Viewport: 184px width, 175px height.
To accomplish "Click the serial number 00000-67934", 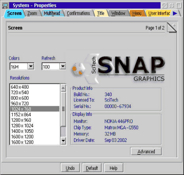I will point(118,106).
